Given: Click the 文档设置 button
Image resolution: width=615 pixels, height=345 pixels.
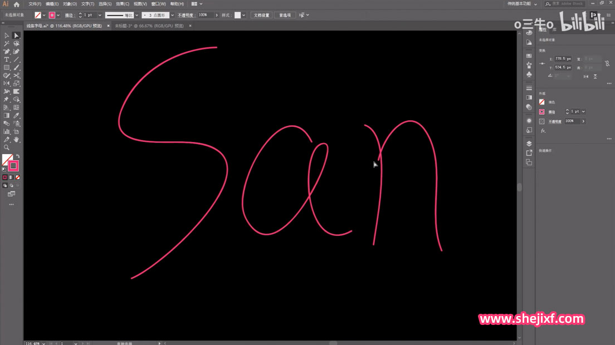Looking at the screenshot, I should point(261,15).
